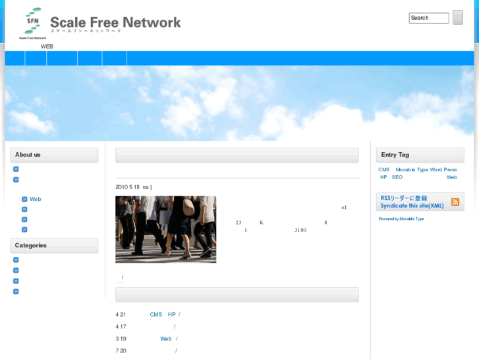Open CMS link in the 4 21 entry
The height and width of the screenshot is (359, 479).
155,314
